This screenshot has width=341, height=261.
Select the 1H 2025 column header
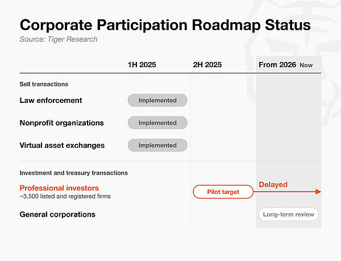pyautogui.click(x=142, y=65)
